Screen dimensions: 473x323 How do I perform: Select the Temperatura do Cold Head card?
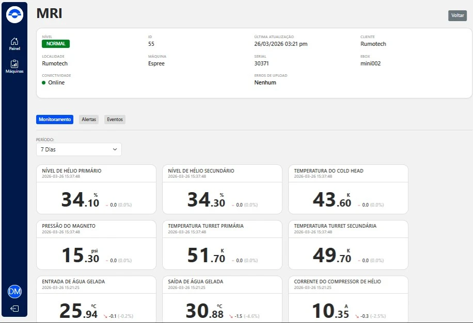click(x=348, y=189)
